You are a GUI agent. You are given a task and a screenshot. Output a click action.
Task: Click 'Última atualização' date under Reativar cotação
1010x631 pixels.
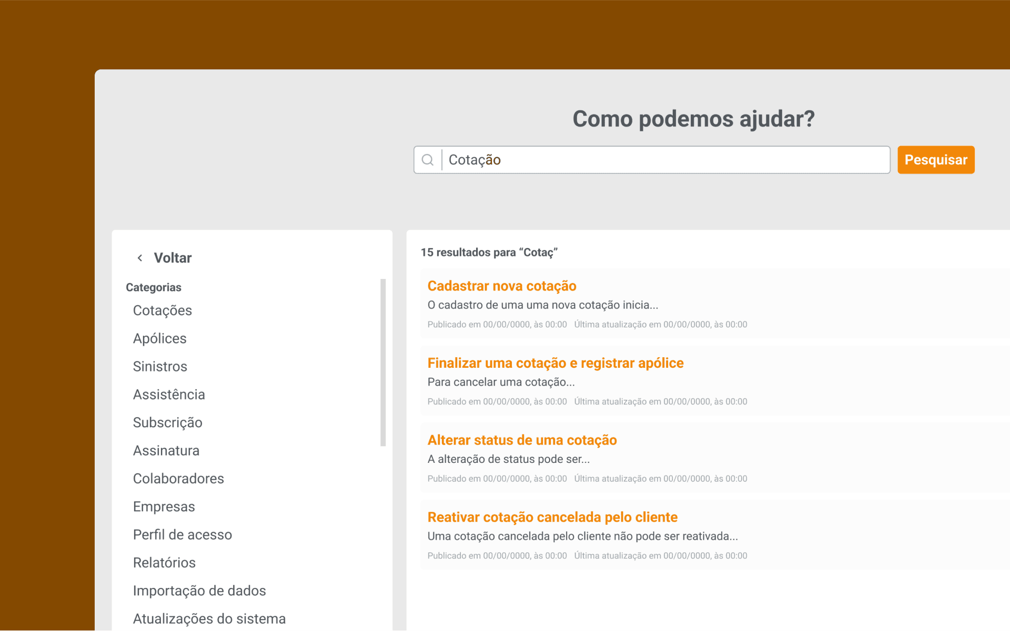(x=661, y=556)
